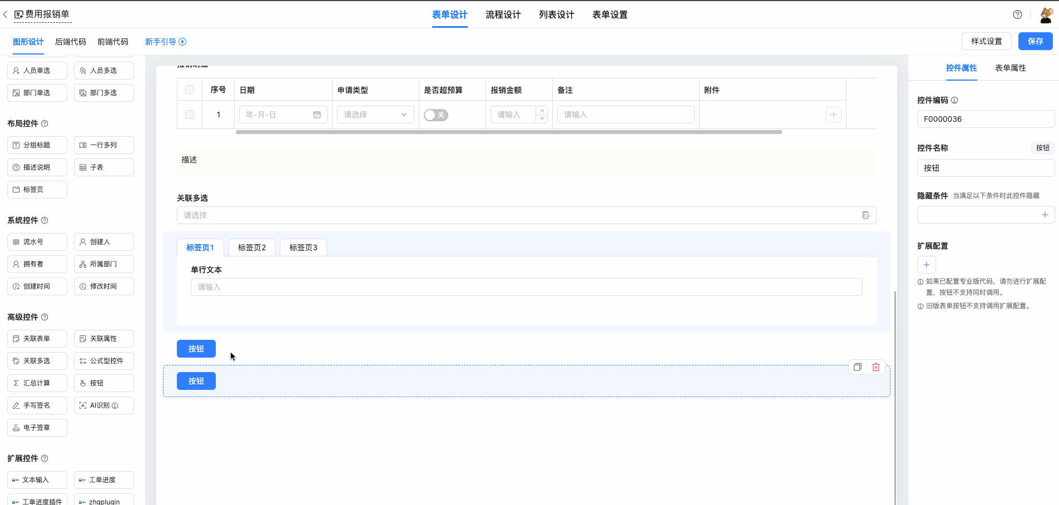Increase the 报销金额 stepper value

[x=542, y=111]
